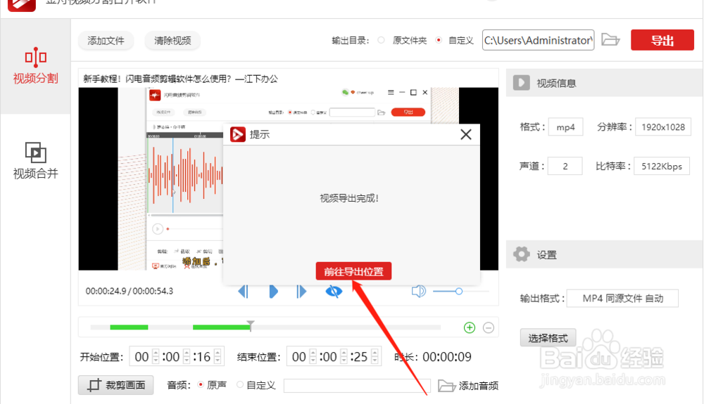Screen dimensions: 704x404
Task: Click the 视频导出完成! message text
Action: pos(349,198)
